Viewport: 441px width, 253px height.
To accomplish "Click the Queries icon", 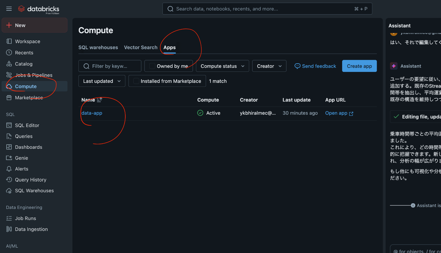I will 9,136.
